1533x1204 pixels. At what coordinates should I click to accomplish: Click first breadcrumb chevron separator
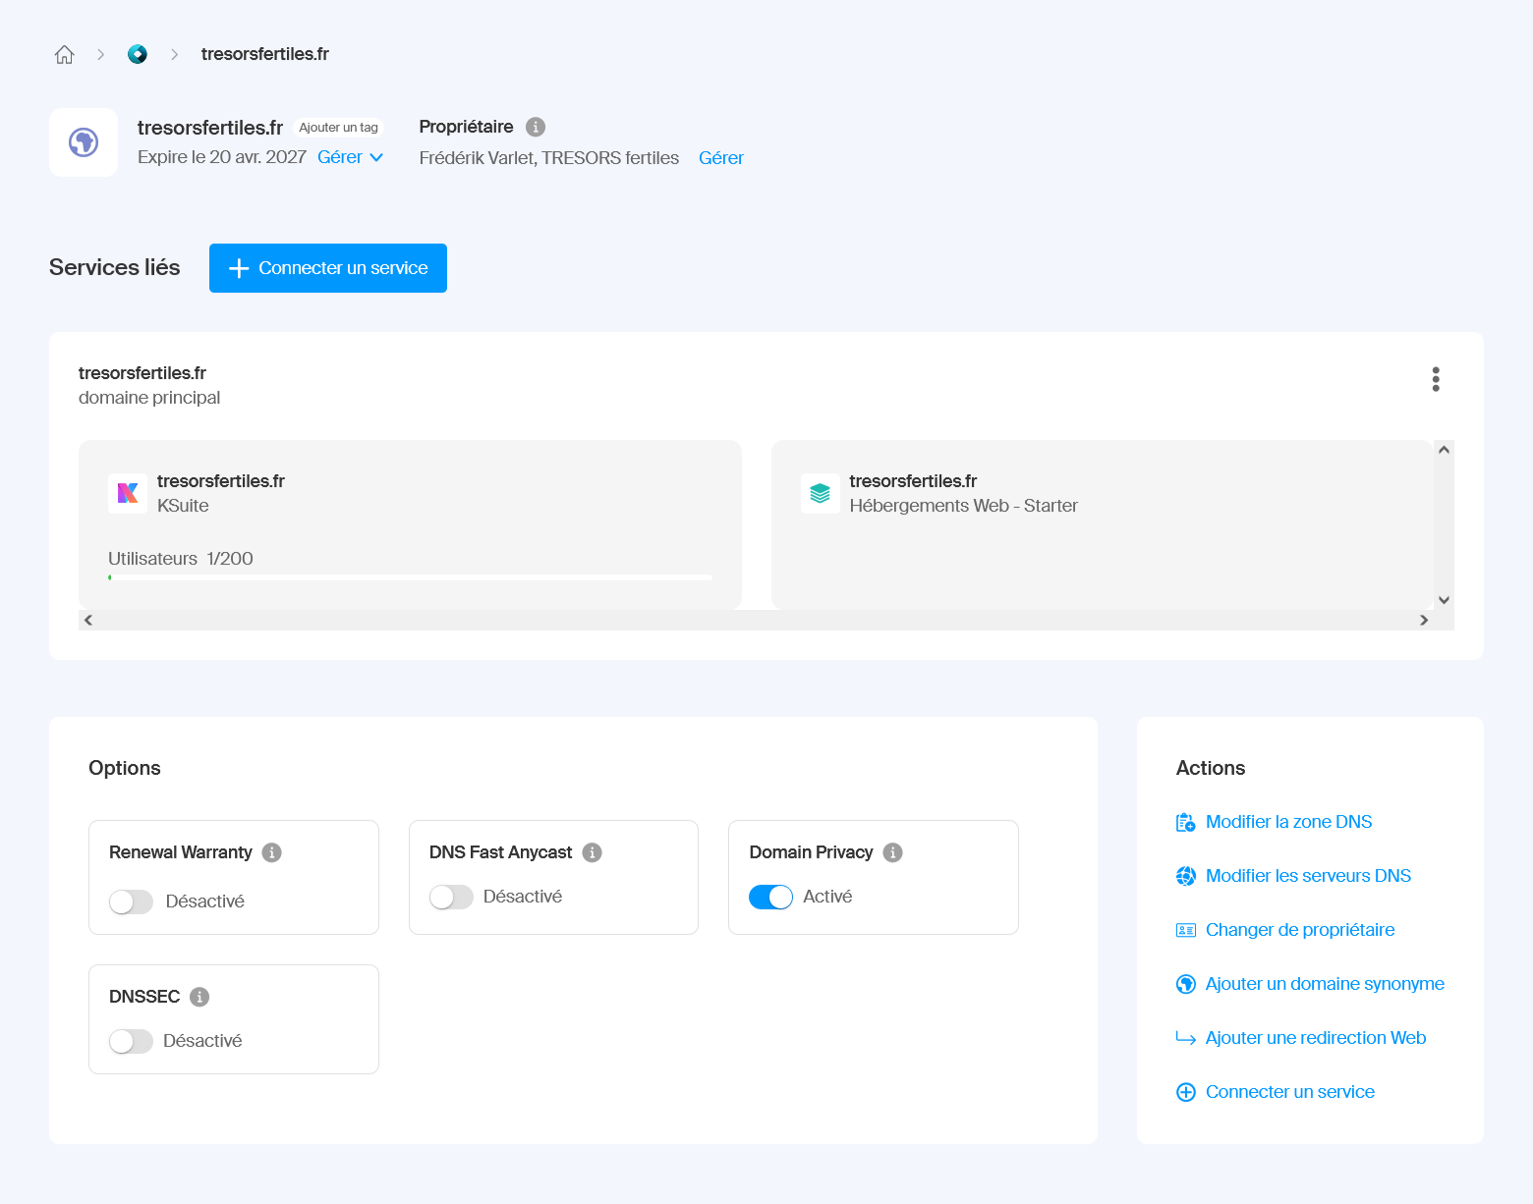(100, 55)
